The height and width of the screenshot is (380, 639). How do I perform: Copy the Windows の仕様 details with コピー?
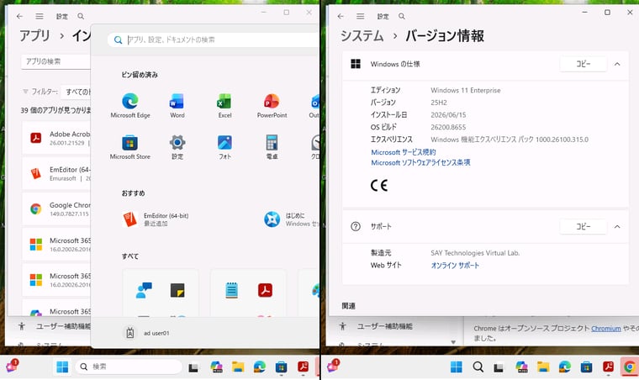(584, 64)
